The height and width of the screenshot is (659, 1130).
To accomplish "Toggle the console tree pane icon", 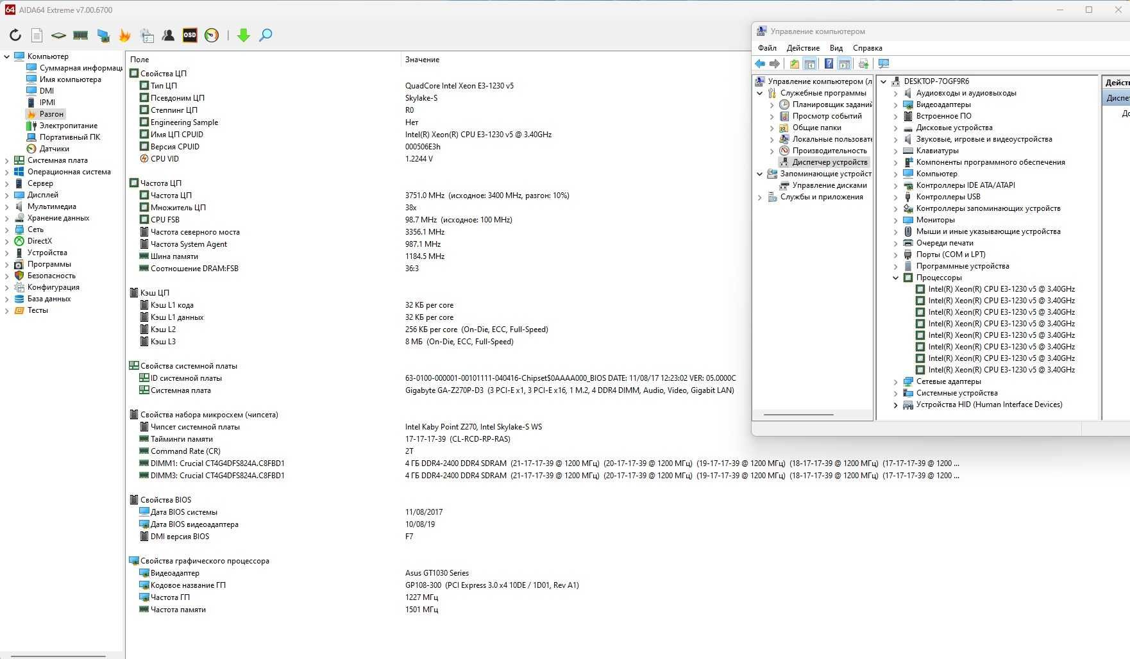I will click(x=810, y=63).
